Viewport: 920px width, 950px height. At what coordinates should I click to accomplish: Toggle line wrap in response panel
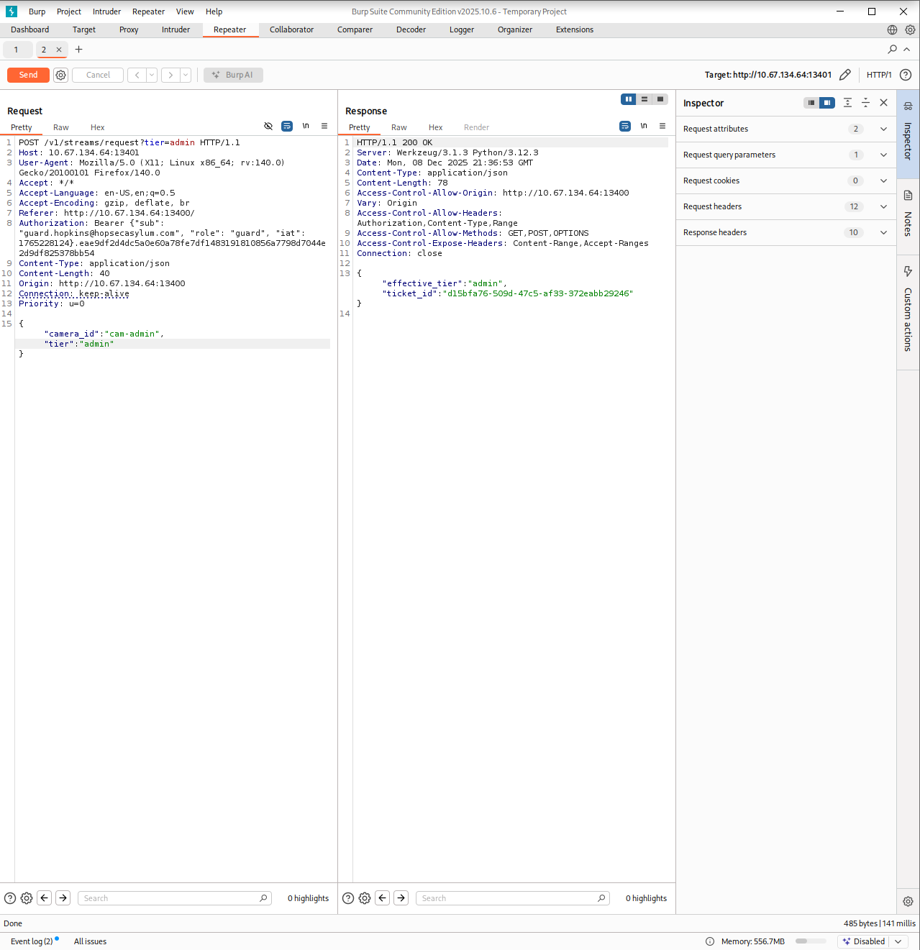625,127
